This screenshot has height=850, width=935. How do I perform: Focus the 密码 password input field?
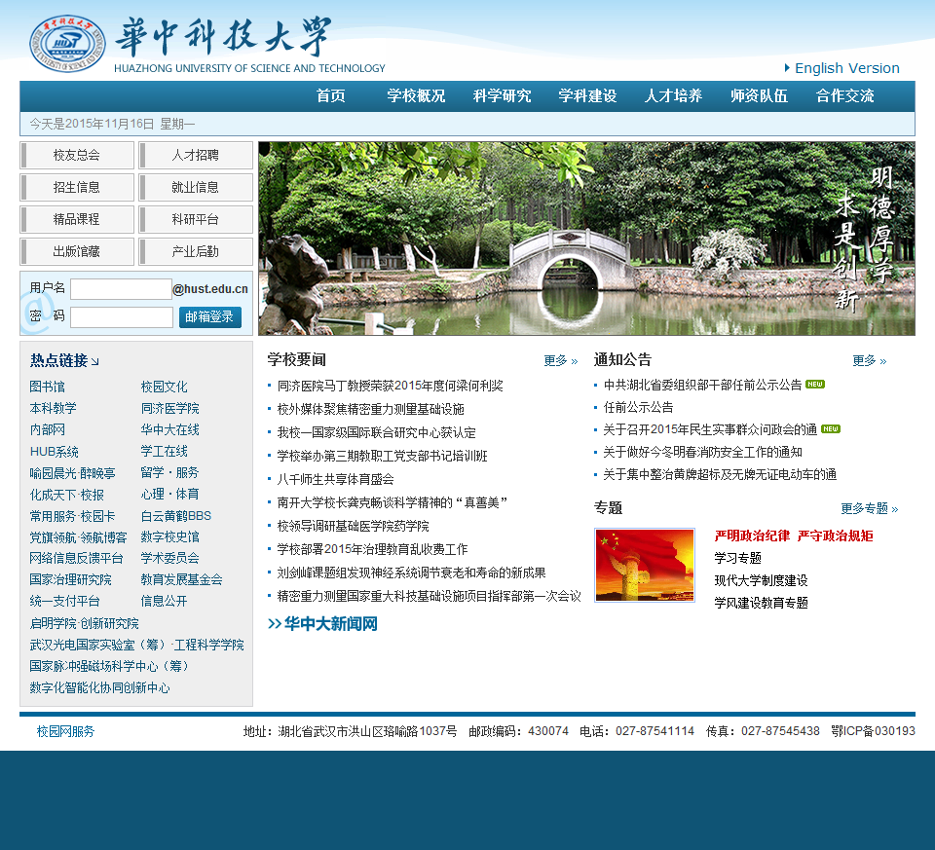tap(122, 317)
